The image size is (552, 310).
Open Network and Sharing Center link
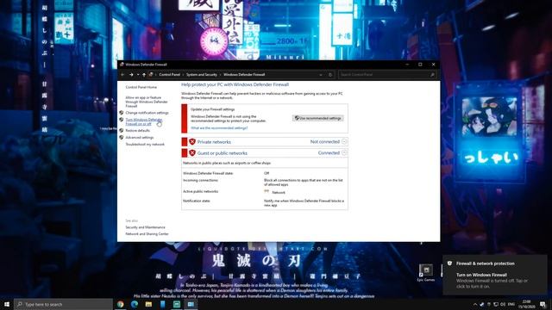[147, 234]
